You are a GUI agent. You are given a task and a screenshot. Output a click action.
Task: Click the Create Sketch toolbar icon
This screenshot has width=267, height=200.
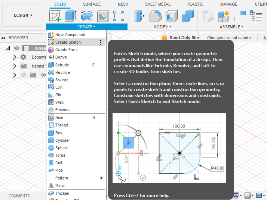point(55,16)
